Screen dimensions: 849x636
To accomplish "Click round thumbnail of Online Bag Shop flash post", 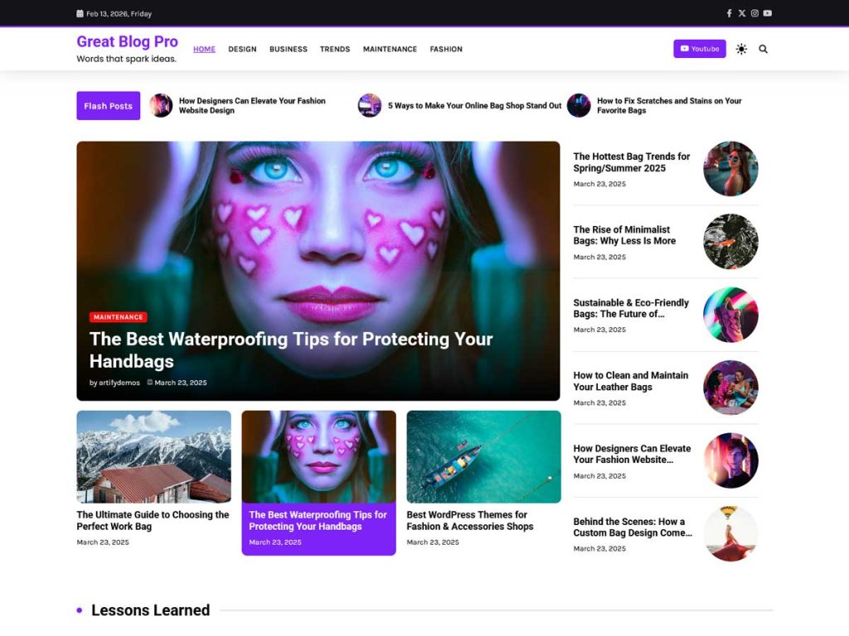I will click(370, 105).
